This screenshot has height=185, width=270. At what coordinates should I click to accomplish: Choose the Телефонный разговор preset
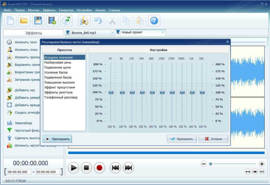61,97
